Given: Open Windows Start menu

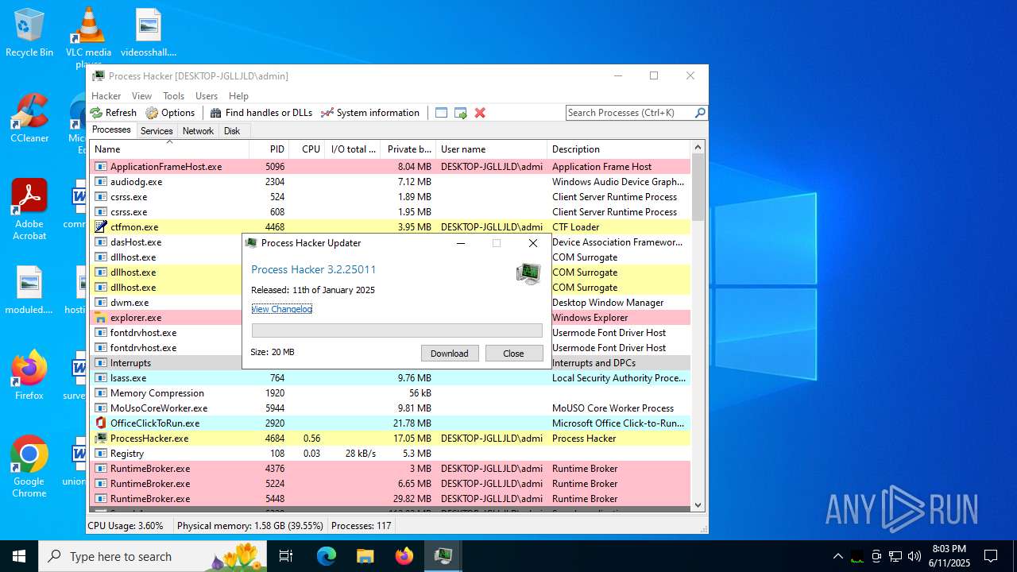Looking at the screenshot, I should [x=19, y=556].
